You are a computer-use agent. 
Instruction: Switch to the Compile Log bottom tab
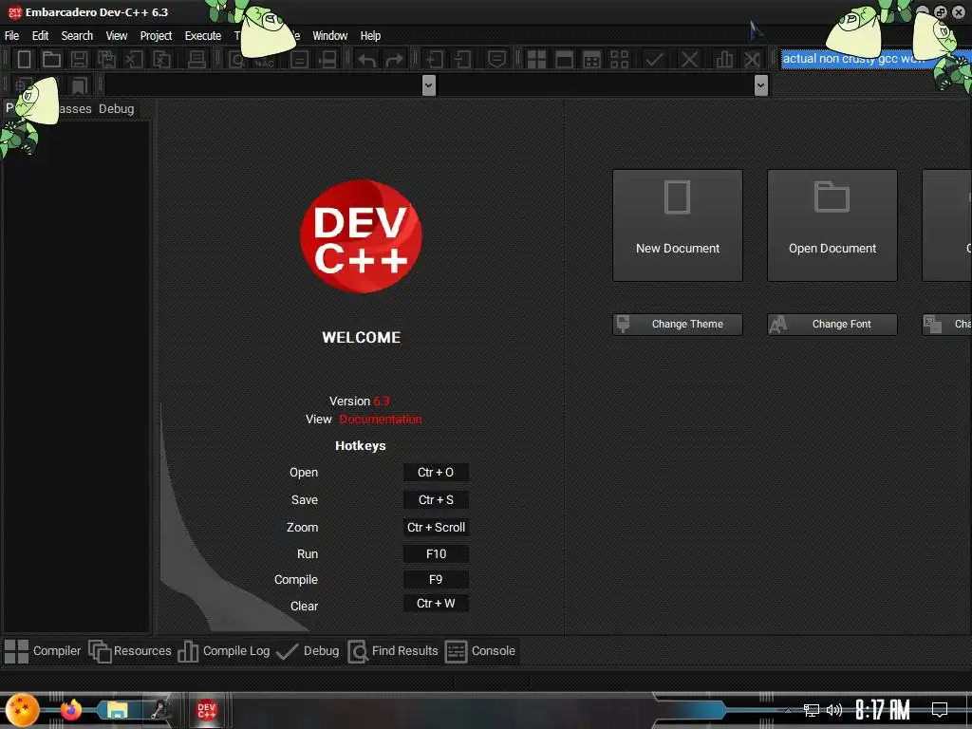coord(224,651)
